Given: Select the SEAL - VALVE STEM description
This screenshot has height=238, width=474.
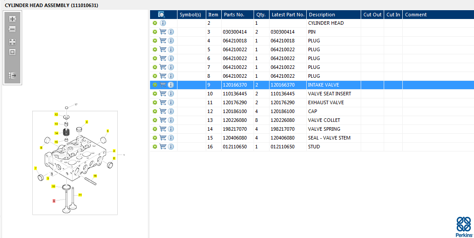Looking at the screenshot, I should point(329,138).
